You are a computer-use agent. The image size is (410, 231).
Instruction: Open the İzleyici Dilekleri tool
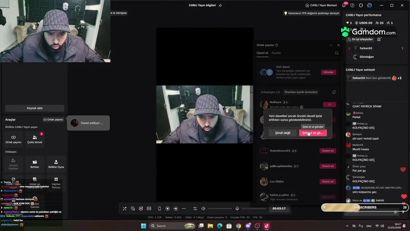[13, 164]
